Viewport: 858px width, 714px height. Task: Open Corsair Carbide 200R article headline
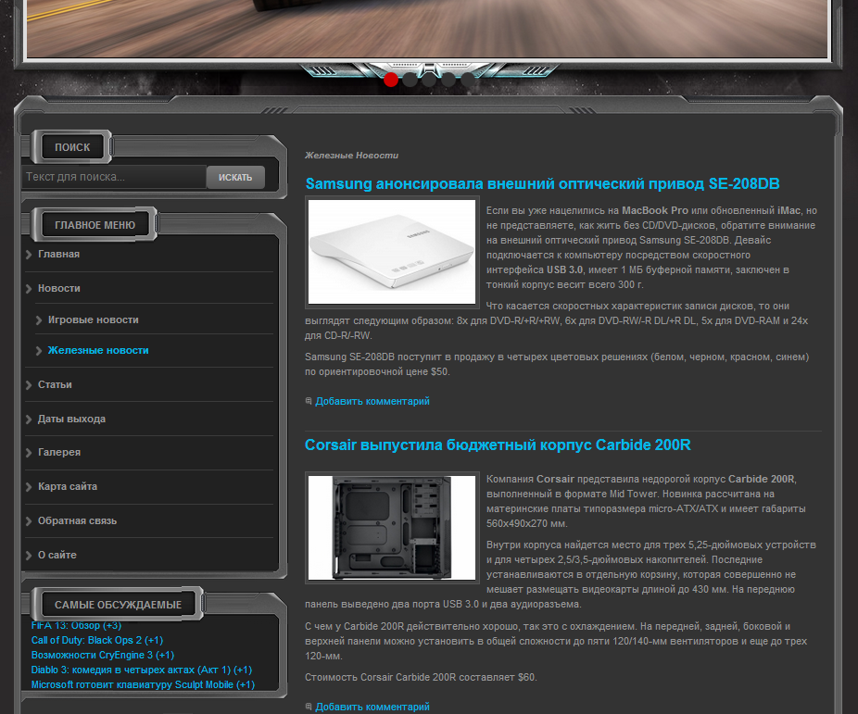[x=498, y=445]
